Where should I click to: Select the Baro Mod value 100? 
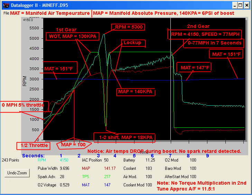click(193, 168)
